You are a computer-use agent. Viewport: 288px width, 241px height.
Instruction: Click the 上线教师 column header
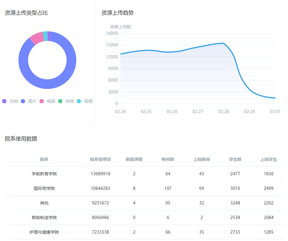click(202, 159)
